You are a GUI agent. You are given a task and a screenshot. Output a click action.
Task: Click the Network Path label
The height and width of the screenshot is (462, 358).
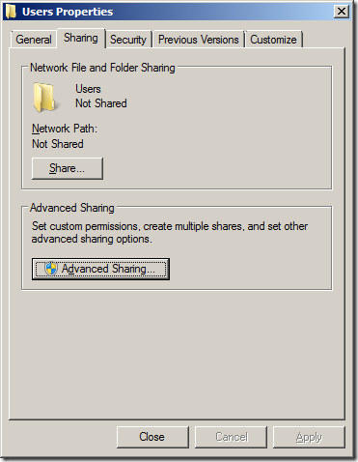[x=65, y=129]
